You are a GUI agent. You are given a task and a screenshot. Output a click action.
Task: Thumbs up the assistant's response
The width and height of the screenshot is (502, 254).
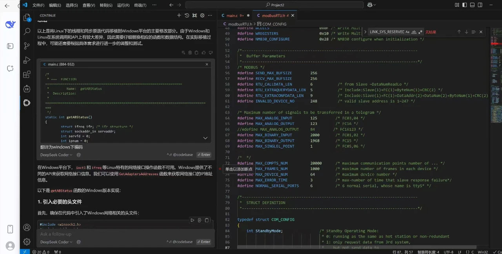click(x=204, y=53)
